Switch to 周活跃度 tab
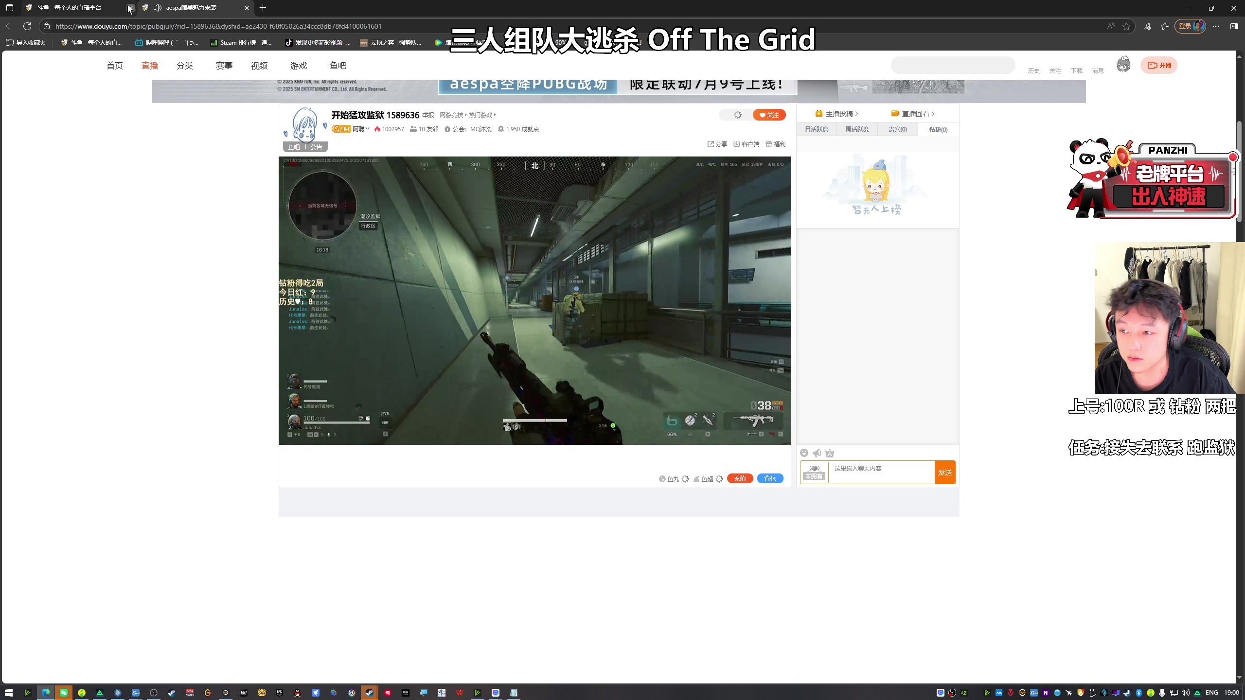Viewport: 1245px width, 700px height. (x=857, y=129)
